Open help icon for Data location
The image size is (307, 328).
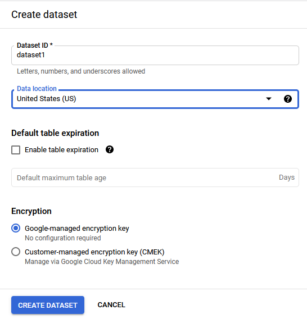click(288, 99)
